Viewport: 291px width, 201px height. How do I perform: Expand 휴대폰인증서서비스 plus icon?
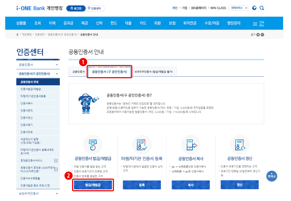[x=56, y=161]
